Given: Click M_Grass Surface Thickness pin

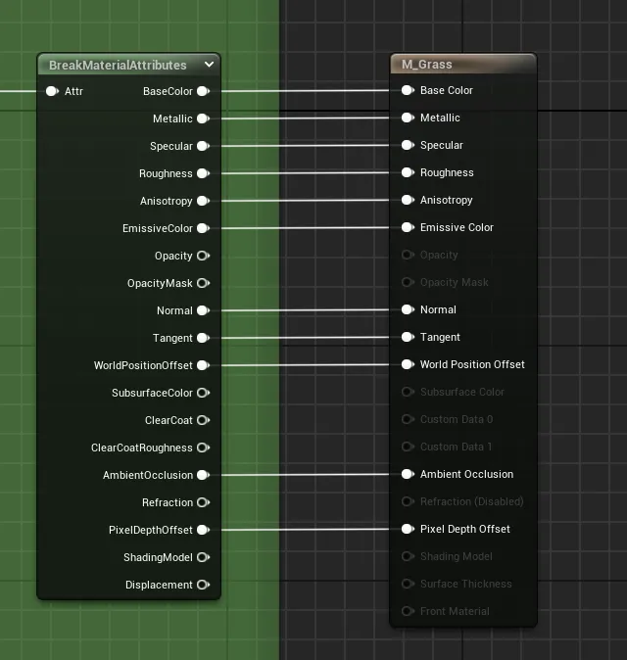Looking at the screenshot, I should pyautogui.click(x=408, y=584).
